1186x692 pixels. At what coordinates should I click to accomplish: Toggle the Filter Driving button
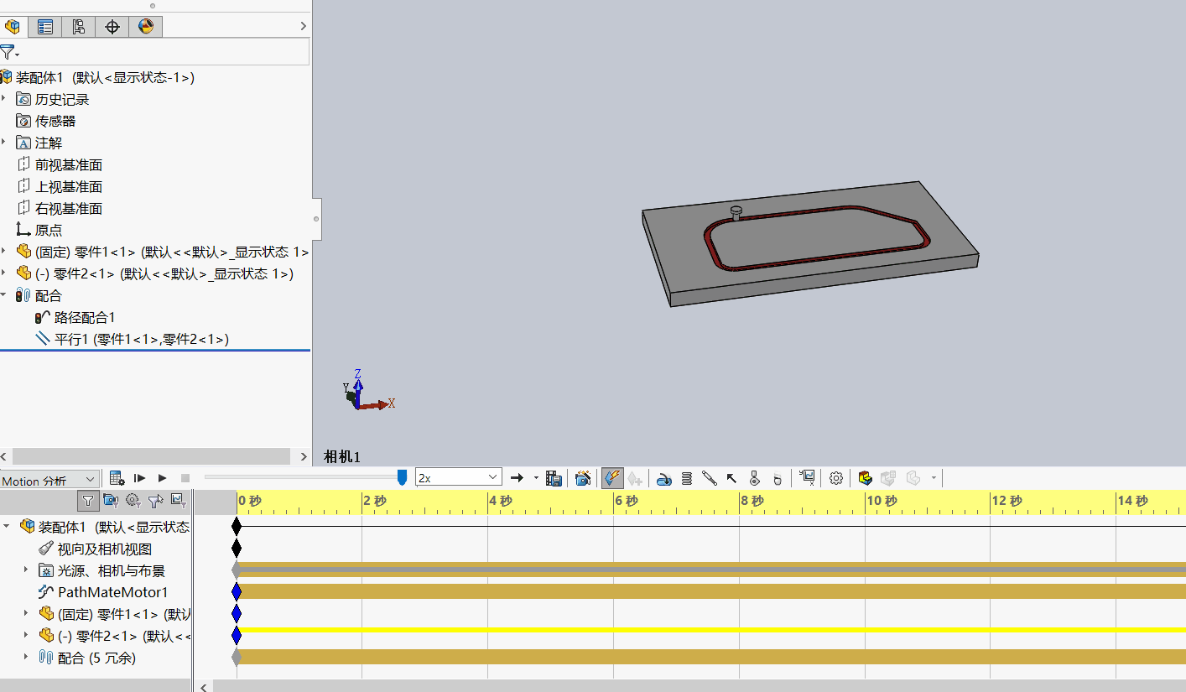click(133, 501)
